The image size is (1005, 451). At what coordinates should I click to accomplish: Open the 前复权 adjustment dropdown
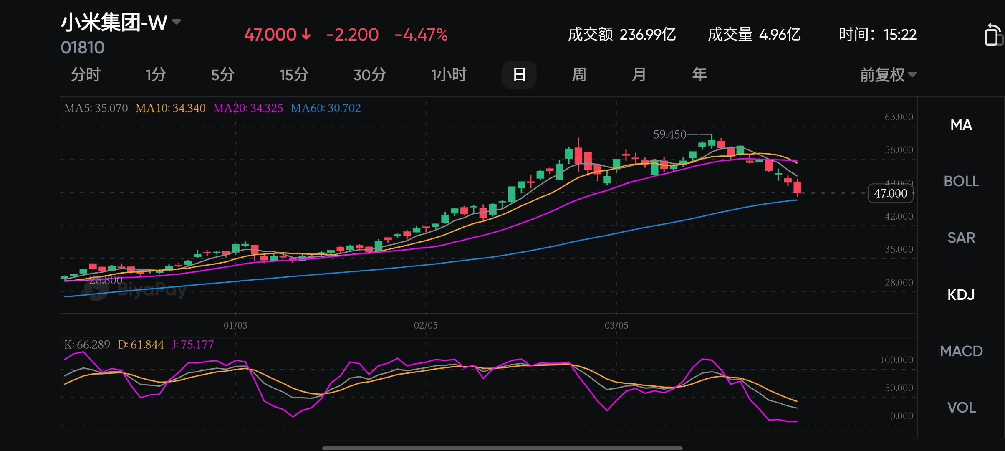[888, 75]
